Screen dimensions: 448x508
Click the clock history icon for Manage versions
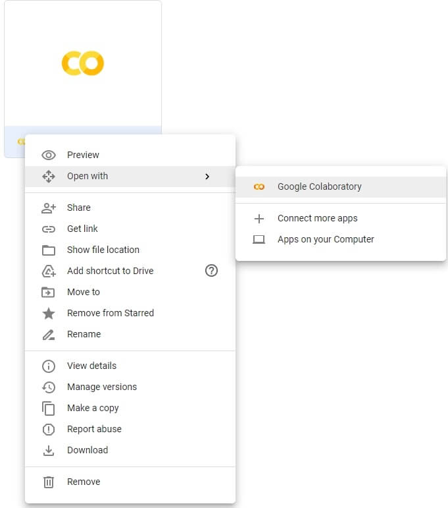point(49,387)
